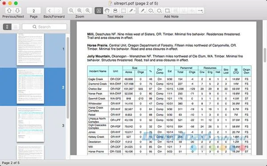Click the '59.5M' cost cell
Viewport: 267px width, 166px height.
(x=236, y=89)
